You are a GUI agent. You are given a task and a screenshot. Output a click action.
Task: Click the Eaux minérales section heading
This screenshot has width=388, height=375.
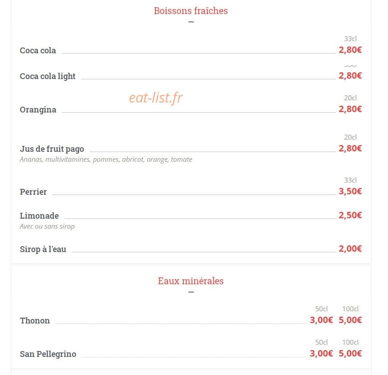191,281
